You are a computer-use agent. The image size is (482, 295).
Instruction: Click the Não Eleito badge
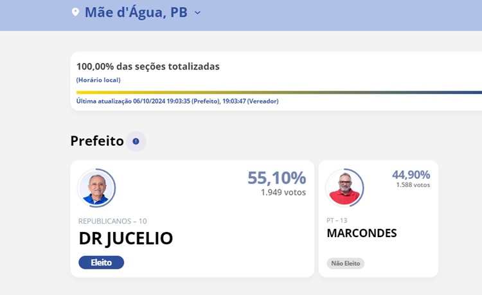click(345, 264)
